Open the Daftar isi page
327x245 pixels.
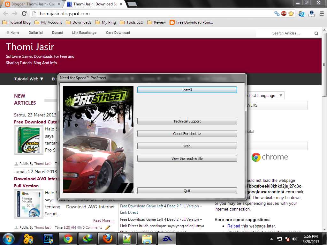coord(36,33)
